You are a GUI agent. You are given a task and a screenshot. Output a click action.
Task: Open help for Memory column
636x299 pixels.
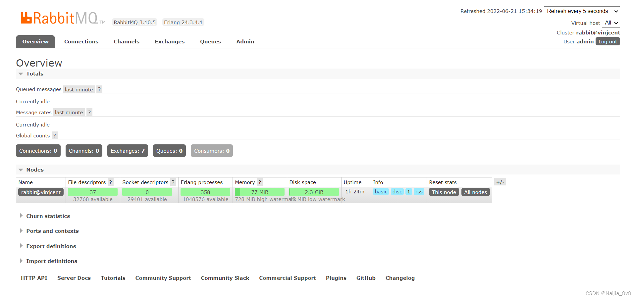260,182
